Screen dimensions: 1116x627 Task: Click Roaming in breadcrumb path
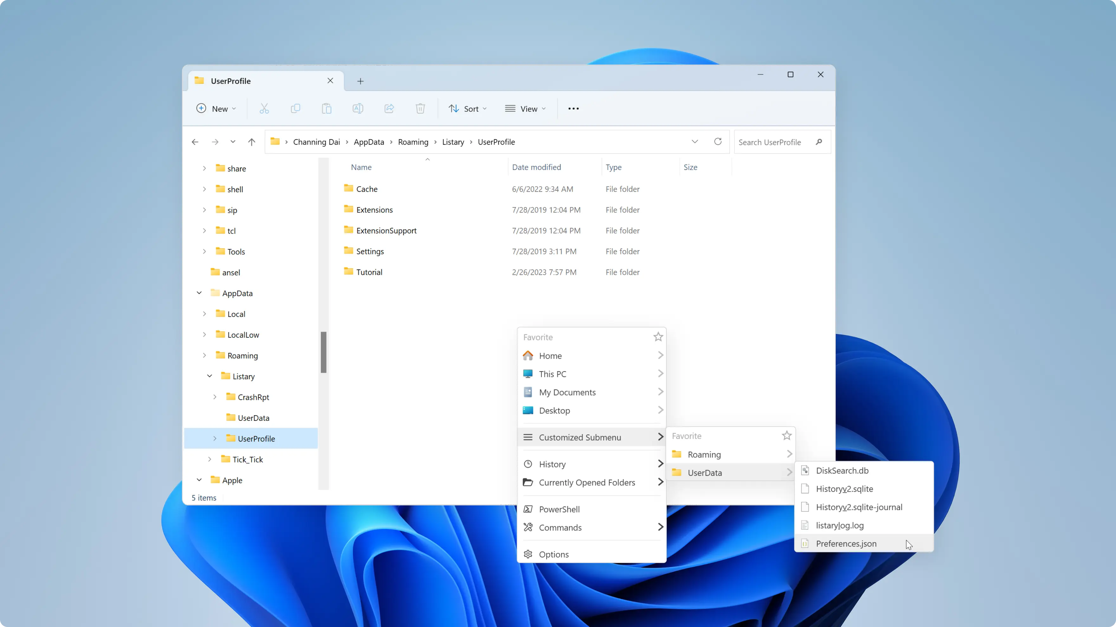(413, 142)
